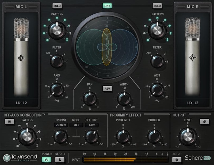This screenshot has width=214, height=165.
Task: Toggle the LINK button
Action: 107,6
